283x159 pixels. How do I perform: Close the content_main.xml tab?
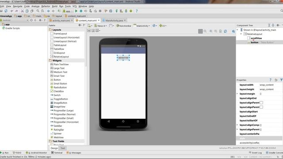coord(99,20)
